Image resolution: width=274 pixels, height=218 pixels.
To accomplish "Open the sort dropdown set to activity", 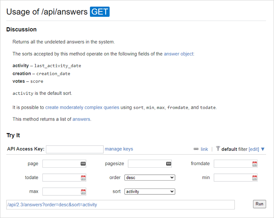I will click(x=150, y=192).
